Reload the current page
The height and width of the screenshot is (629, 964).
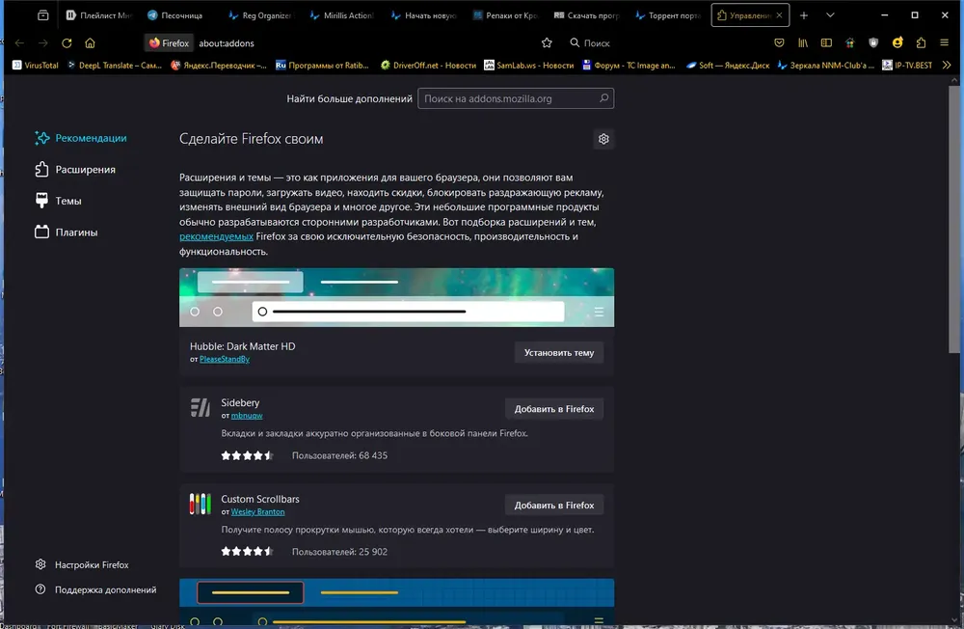67,43
